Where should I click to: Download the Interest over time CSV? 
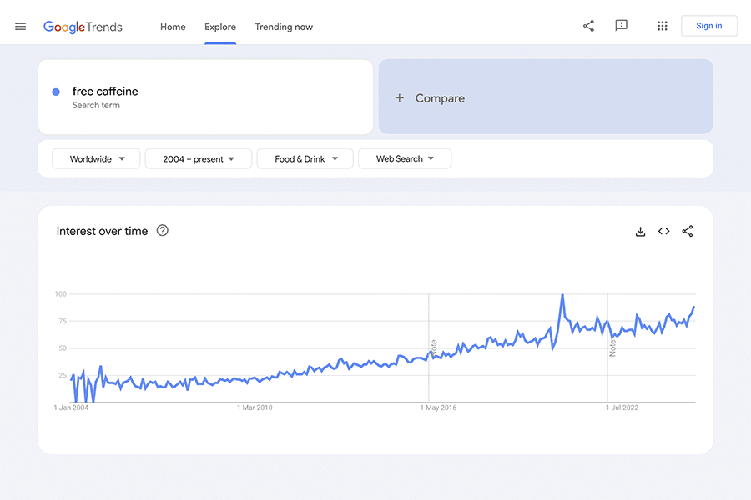tap(640, 232)
